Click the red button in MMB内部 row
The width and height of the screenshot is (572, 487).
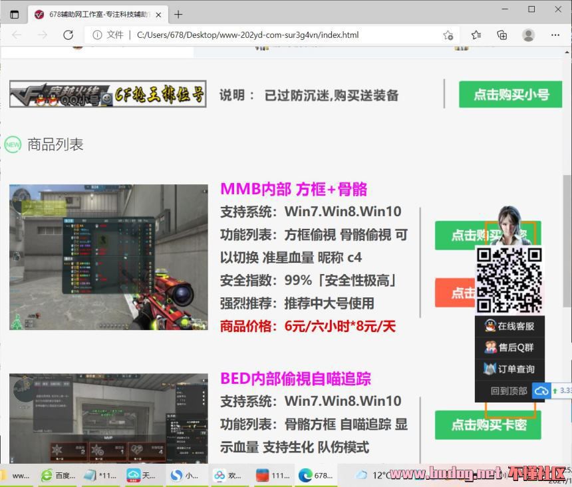pyautogui.click(x=455, y=293)
